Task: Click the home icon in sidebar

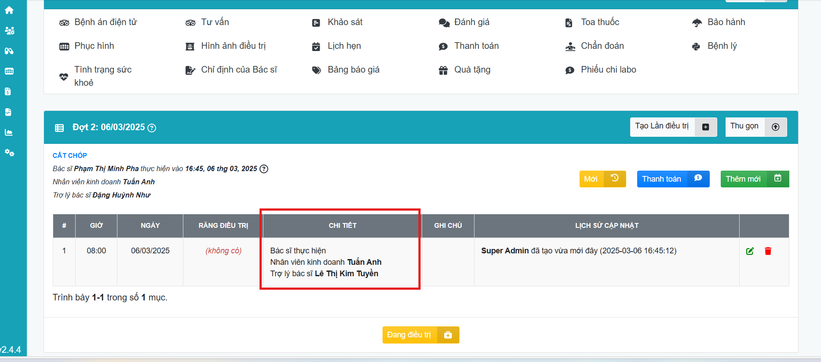Action: (9, 10)
